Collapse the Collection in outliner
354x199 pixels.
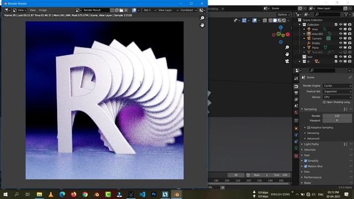click(300, 24)
